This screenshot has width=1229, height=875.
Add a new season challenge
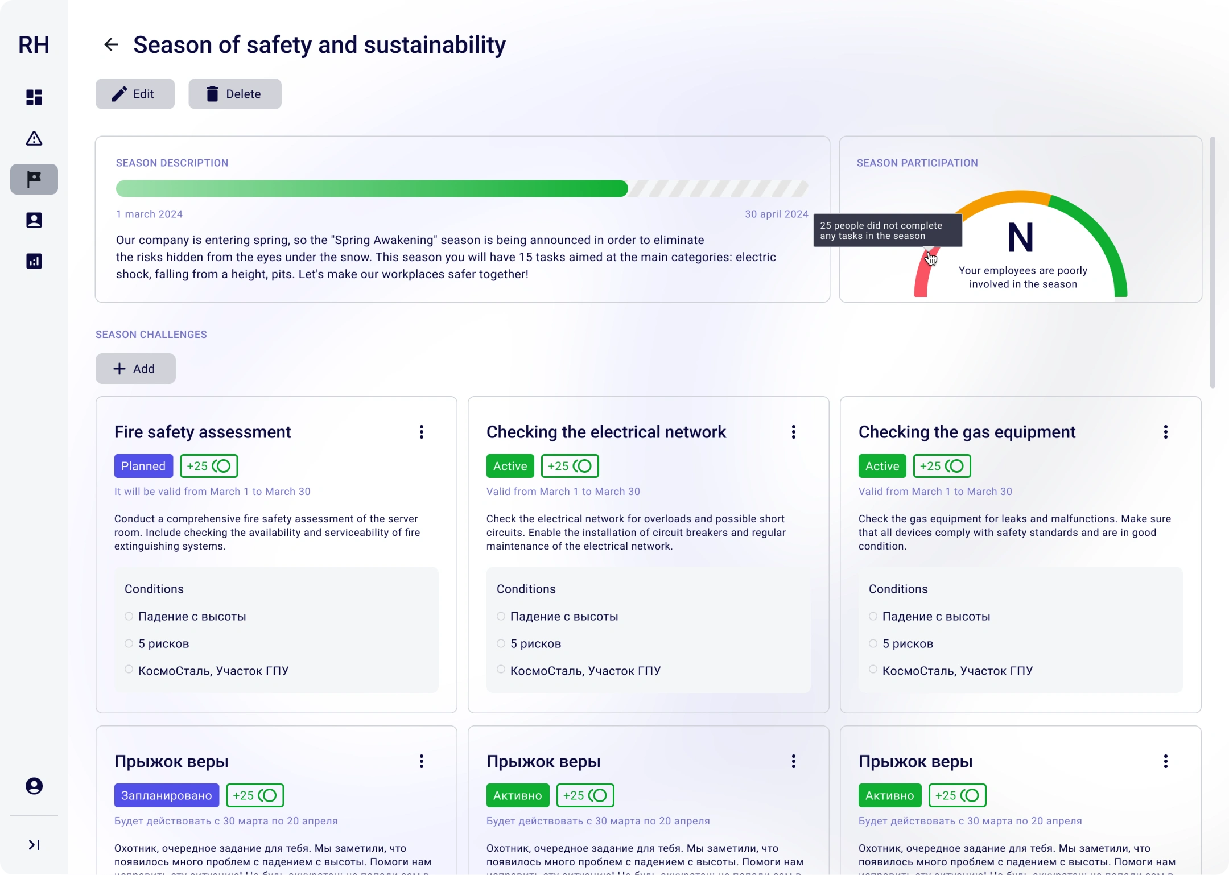(135, 369)
